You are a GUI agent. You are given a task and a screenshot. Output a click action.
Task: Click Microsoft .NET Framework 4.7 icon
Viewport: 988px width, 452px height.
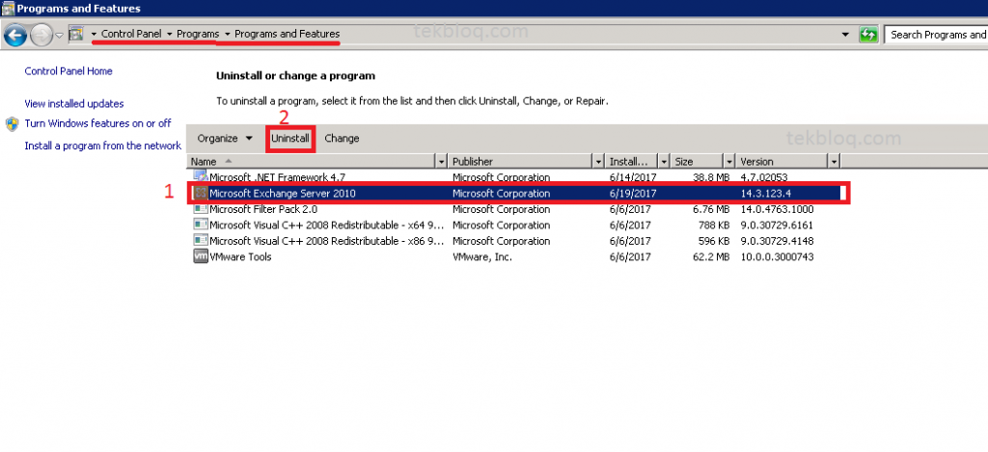pyautogui.click(x=201, y=177)
